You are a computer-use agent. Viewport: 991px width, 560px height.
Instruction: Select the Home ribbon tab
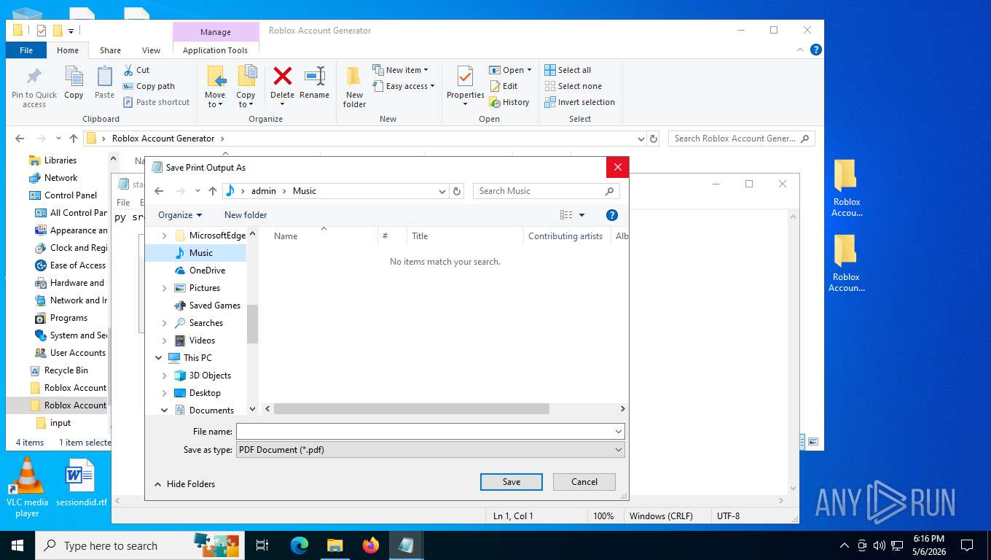68,50
